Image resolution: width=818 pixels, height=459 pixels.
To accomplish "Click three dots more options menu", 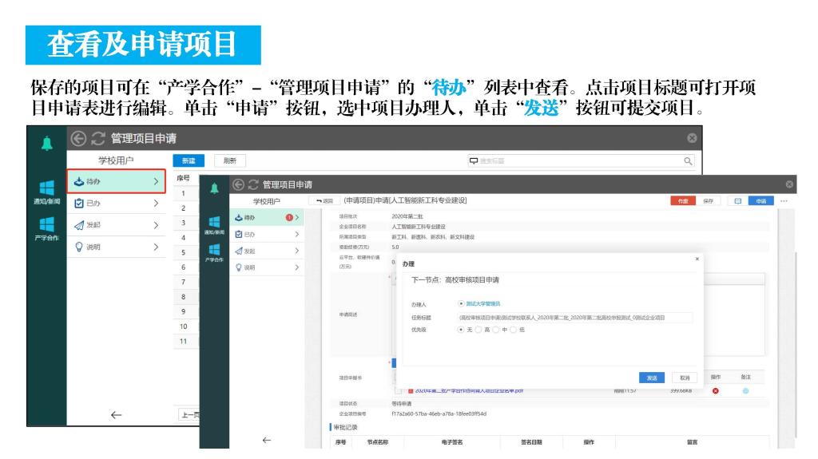I will pos(784,201).
